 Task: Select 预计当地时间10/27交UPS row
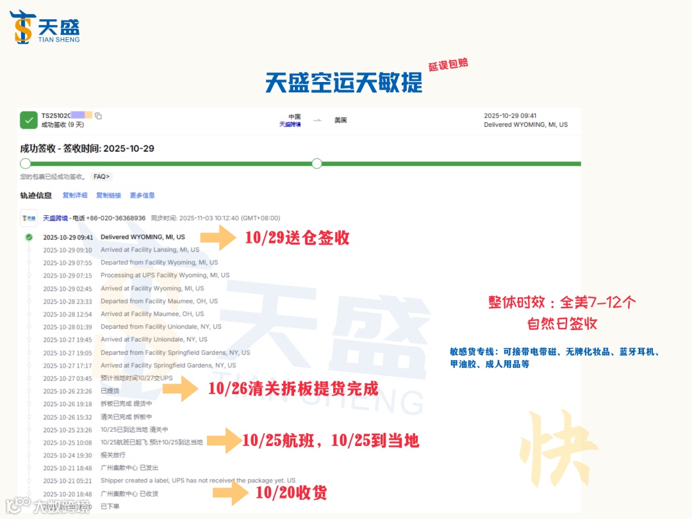point(108,379)
